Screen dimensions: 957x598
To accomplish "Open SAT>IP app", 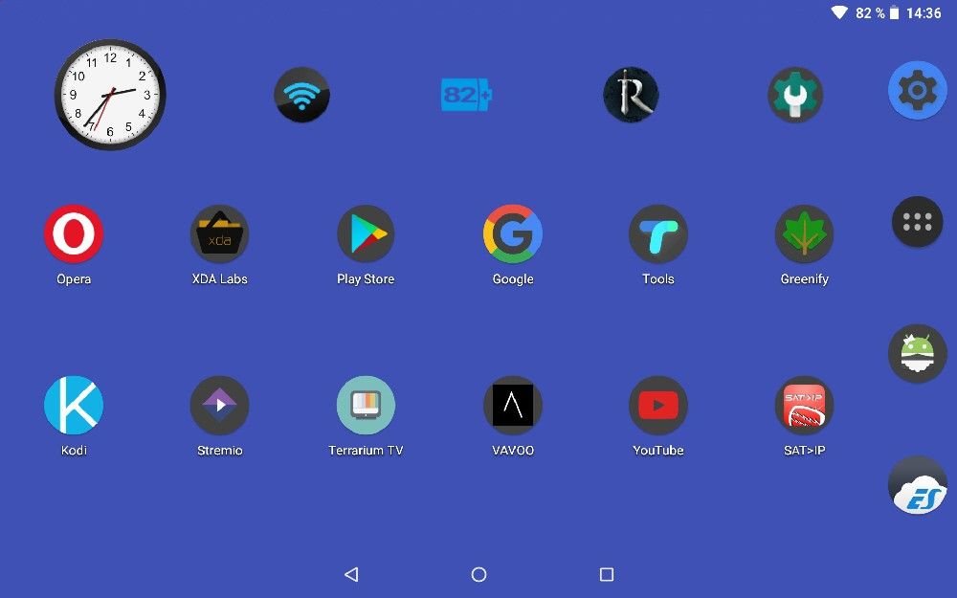I will coord(805,405).
